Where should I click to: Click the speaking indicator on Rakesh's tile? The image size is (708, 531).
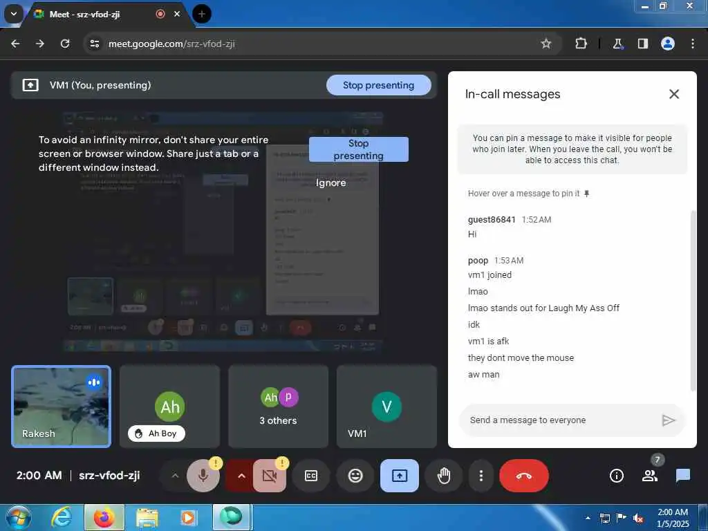pyautogui.click(x=94, y=382)
